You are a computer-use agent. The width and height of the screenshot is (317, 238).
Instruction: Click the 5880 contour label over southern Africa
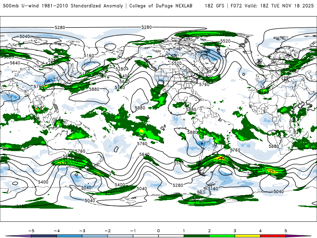click(274, 146)
